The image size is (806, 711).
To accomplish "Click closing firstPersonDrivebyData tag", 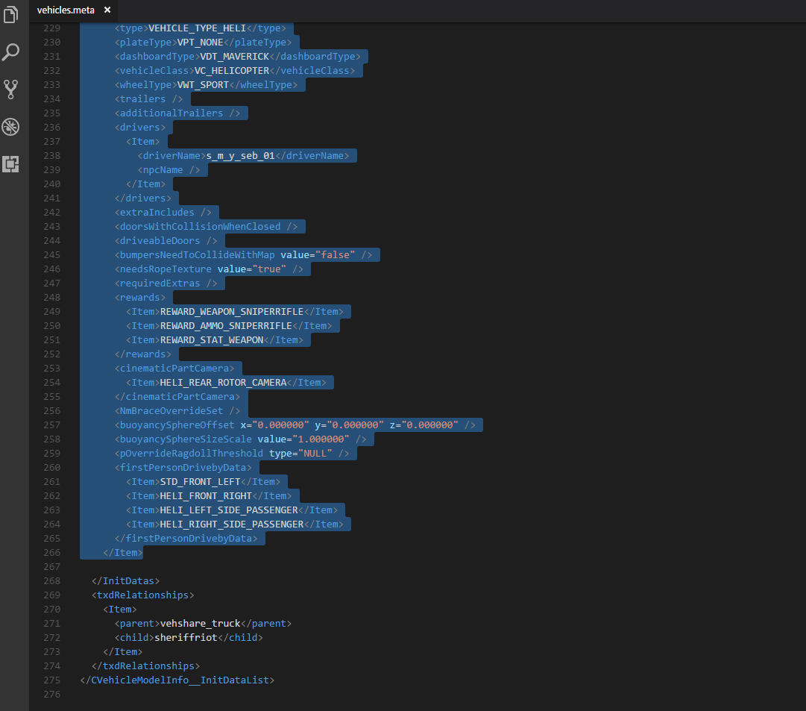I will tap(186, 539).
